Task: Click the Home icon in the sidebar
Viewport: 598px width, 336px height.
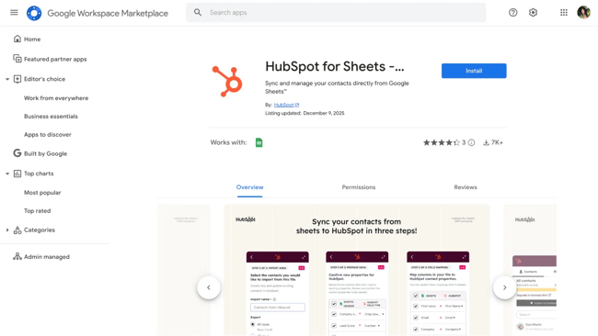Action: pyautogui.click(x=17, y=39)
